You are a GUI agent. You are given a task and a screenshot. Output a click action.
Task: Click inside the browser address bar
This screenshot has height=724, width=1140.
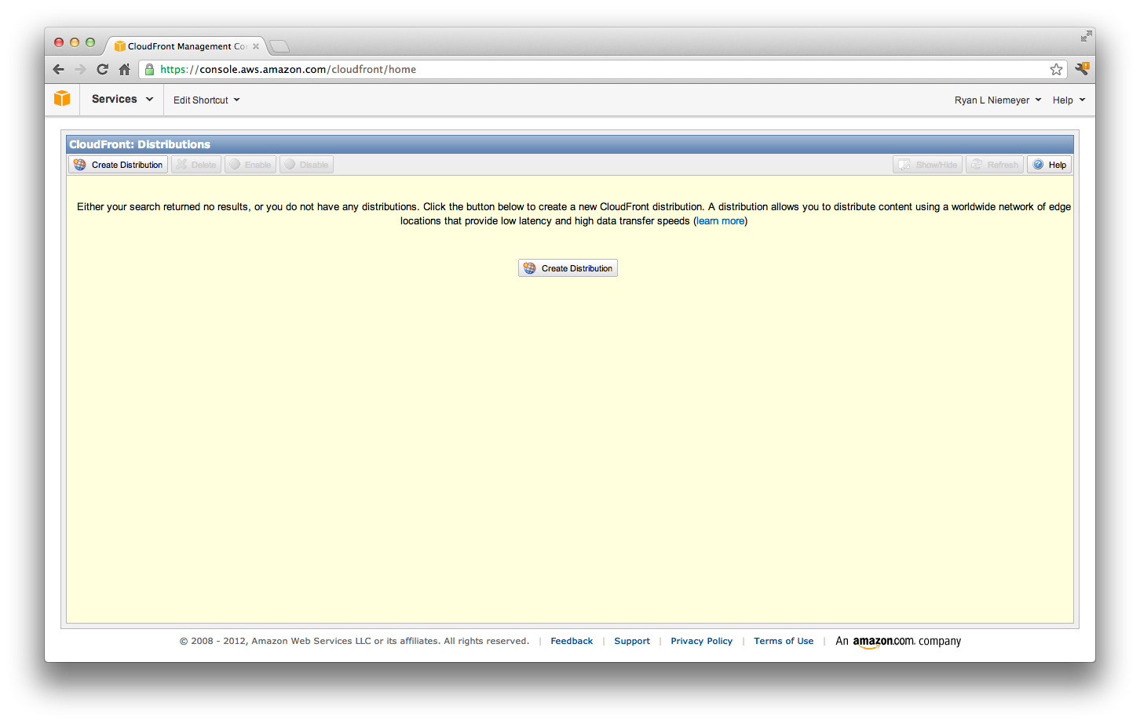pyautogui.click(x=471, y=69)
